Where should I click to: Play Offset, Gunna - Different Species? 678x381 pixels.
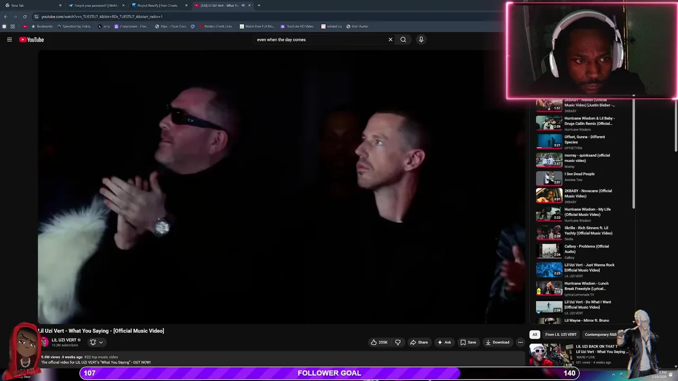[576, 141]
